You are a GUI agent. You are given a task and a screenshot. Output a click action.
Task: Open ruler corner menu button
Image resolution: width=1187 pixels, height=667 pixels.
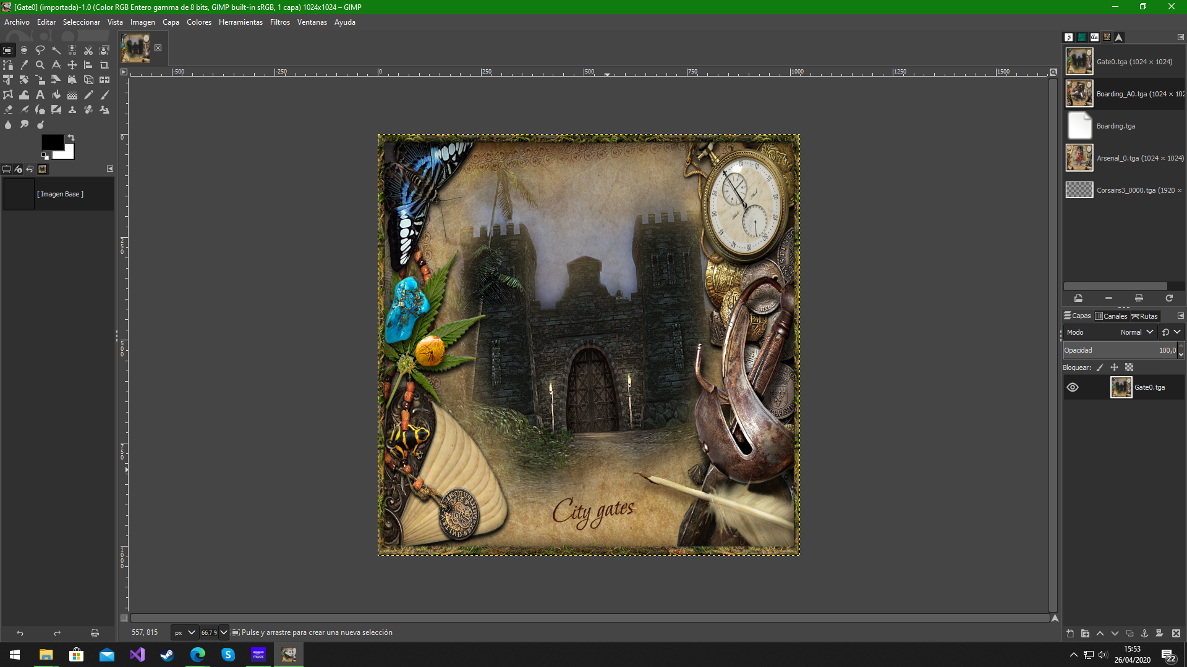point(124,72)
